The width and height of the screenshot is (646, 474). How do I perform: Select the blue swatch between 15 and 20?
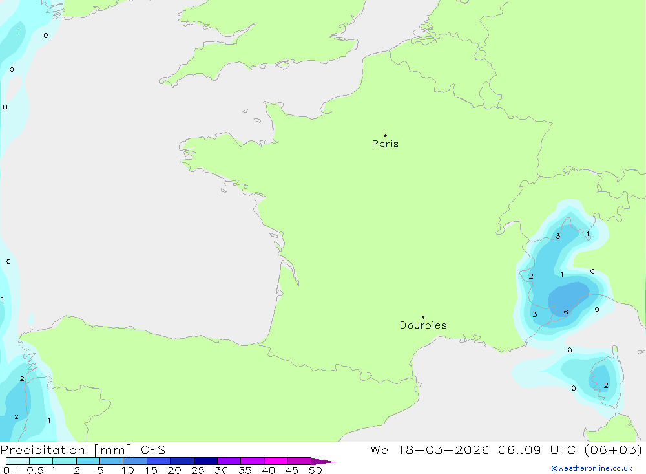(159, 461)
